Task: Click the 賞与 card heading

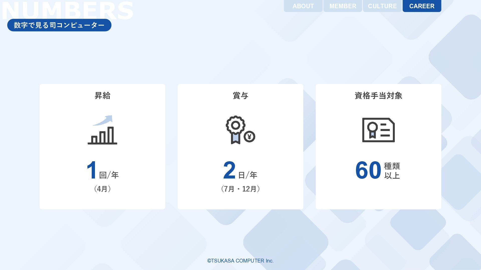Action: pyautogui.click(x=240, y=95)
